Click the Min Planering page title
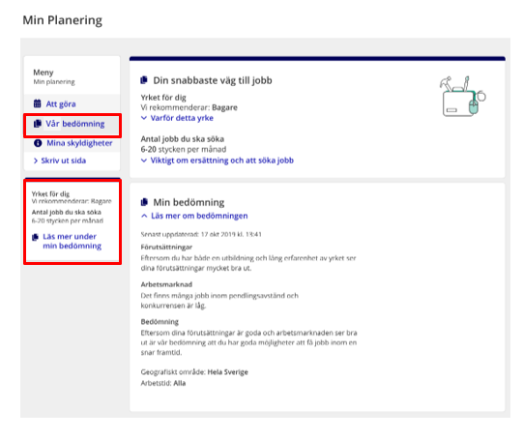523x439 pixels. click(63, 20)
